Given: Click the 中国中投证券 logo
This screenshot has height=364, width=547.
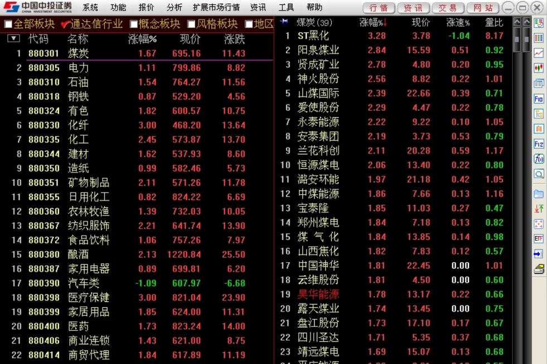Looking at the screenshot, I should pyautogui.click(x=38, y=7).
